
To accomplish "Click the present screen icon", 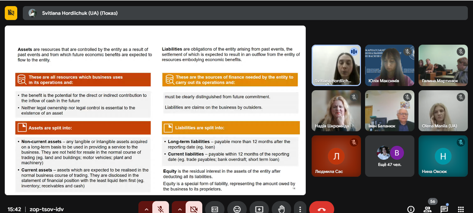I will tap(259, 209).
